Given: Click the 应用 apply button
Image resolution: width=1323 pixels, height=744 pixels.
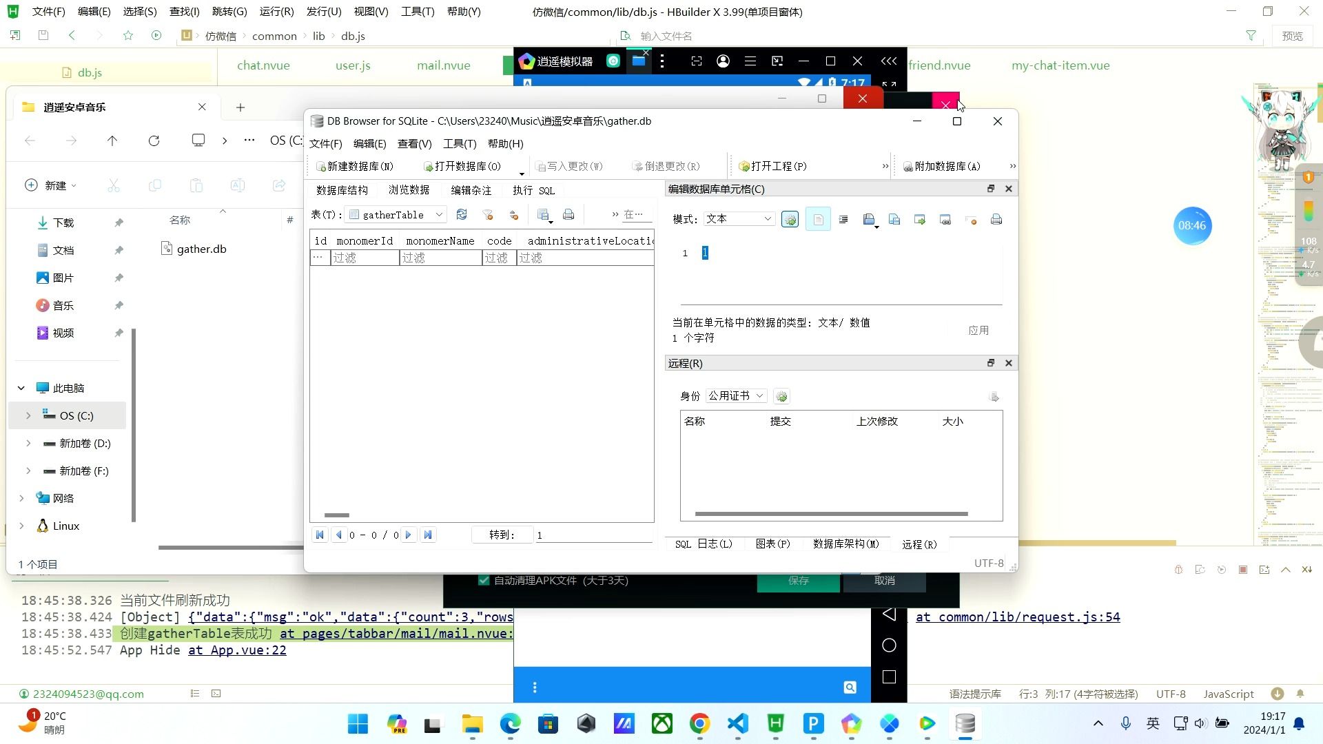Looking at the screenshot, I should [978, 330].
